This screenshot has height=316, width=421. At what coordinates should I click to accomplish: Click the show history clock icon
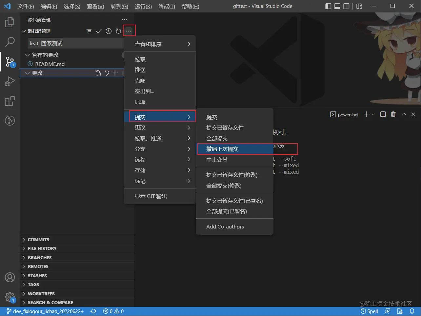(109, 31)
